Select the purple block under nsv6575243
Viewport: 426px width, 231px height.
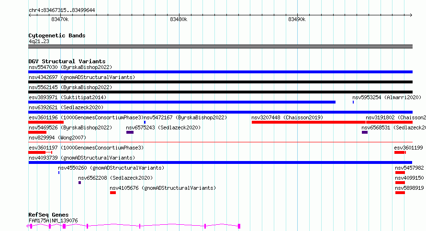pyautogui.click(x=130, y=132)
